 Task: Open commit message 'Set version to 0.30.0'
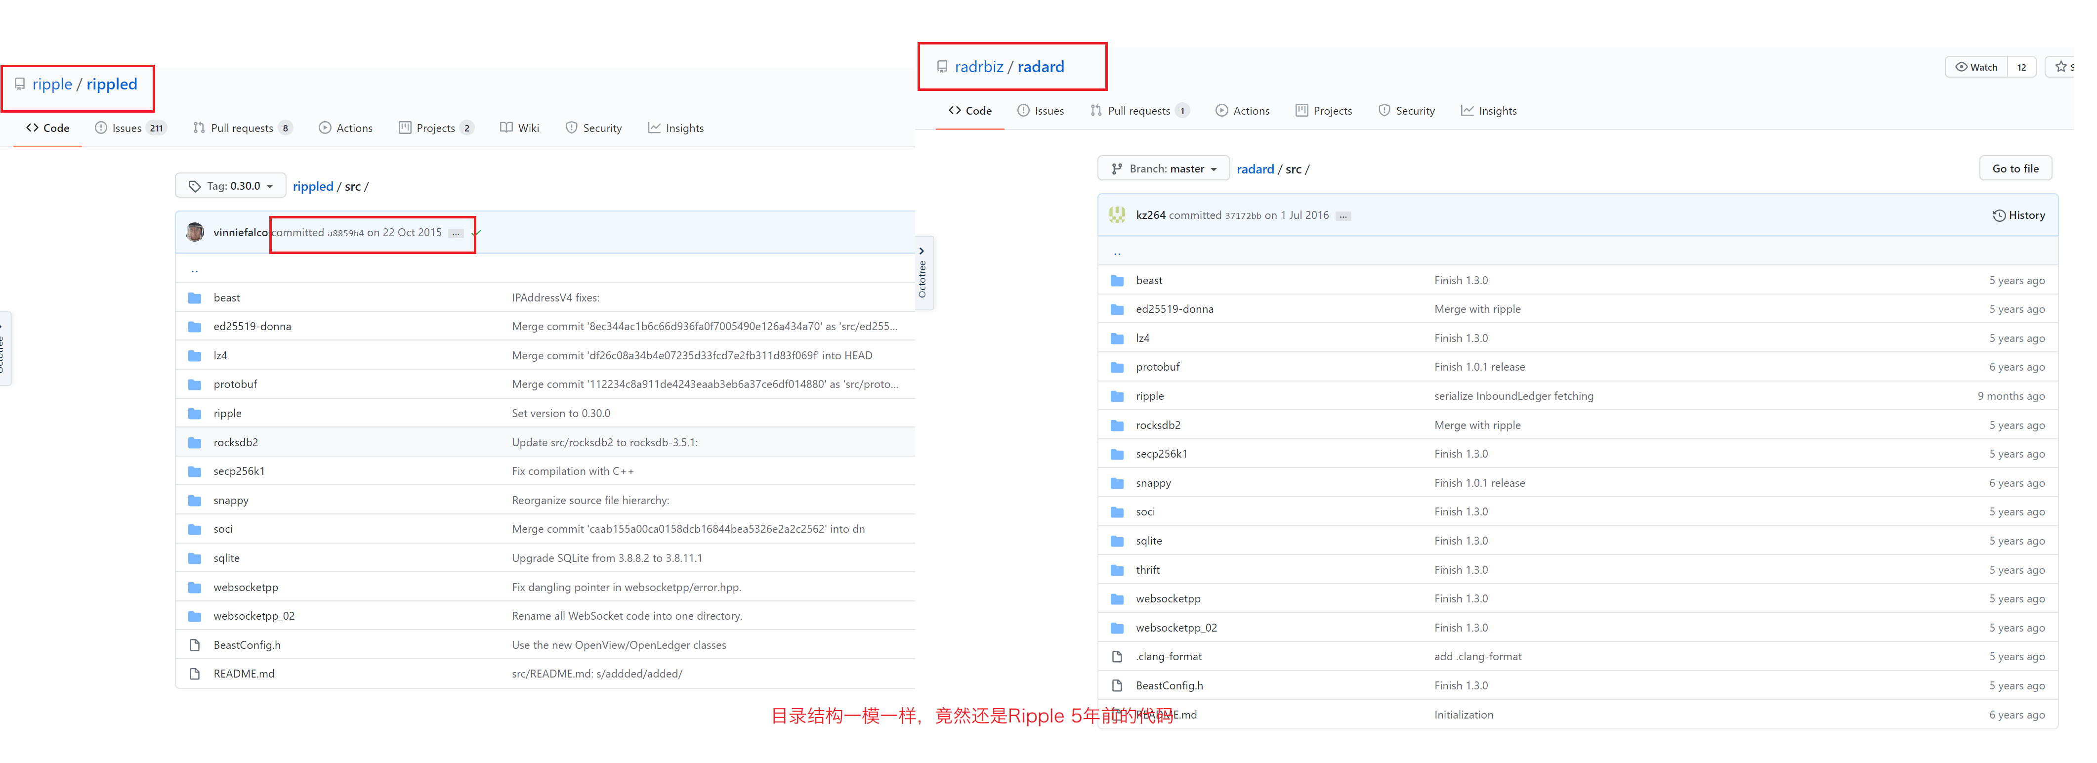561,414
